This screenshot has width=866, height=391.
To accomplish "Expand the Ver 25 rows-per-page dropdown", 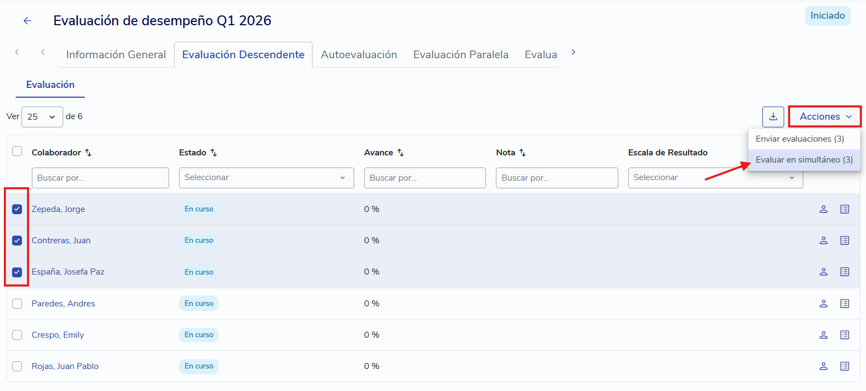I will click(x=42, y=117).
